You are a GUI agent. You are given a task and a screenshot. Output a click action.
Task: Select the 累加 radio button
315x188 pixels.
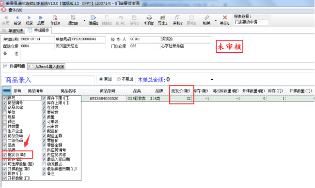101,79
